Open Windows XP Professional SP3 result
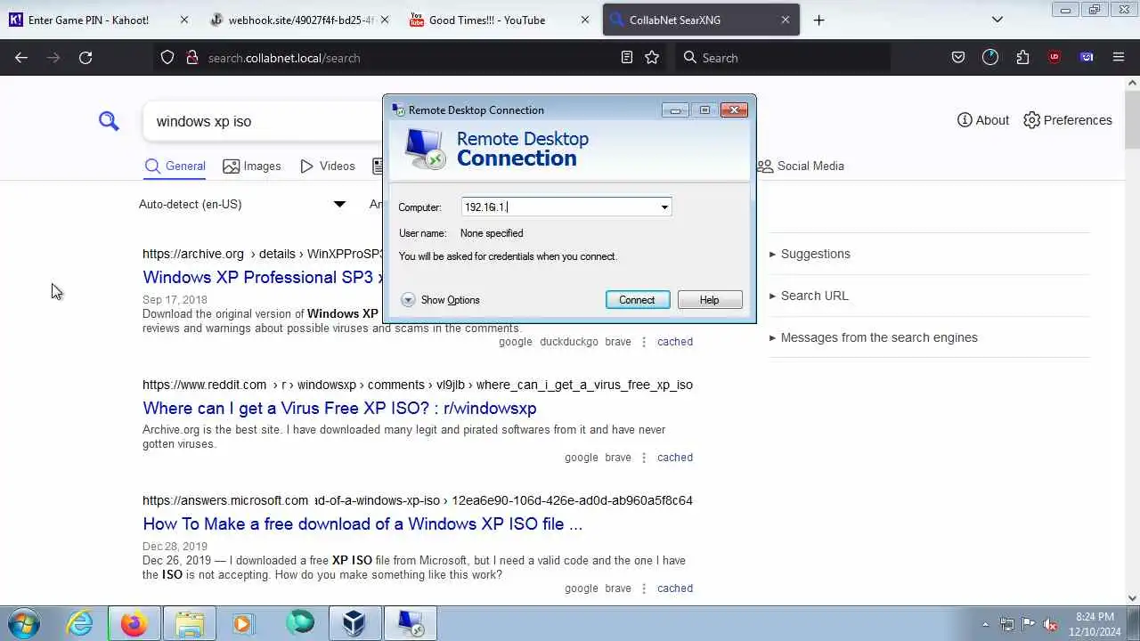The image size is (1140, 641). [264, 277]
